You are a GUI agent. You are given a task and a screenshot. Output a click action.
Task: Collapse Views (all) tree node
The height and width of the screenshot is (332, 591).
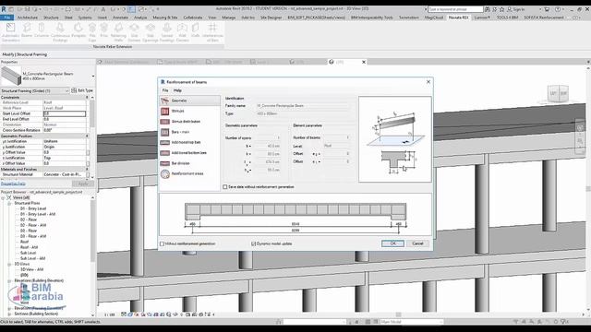4,197
